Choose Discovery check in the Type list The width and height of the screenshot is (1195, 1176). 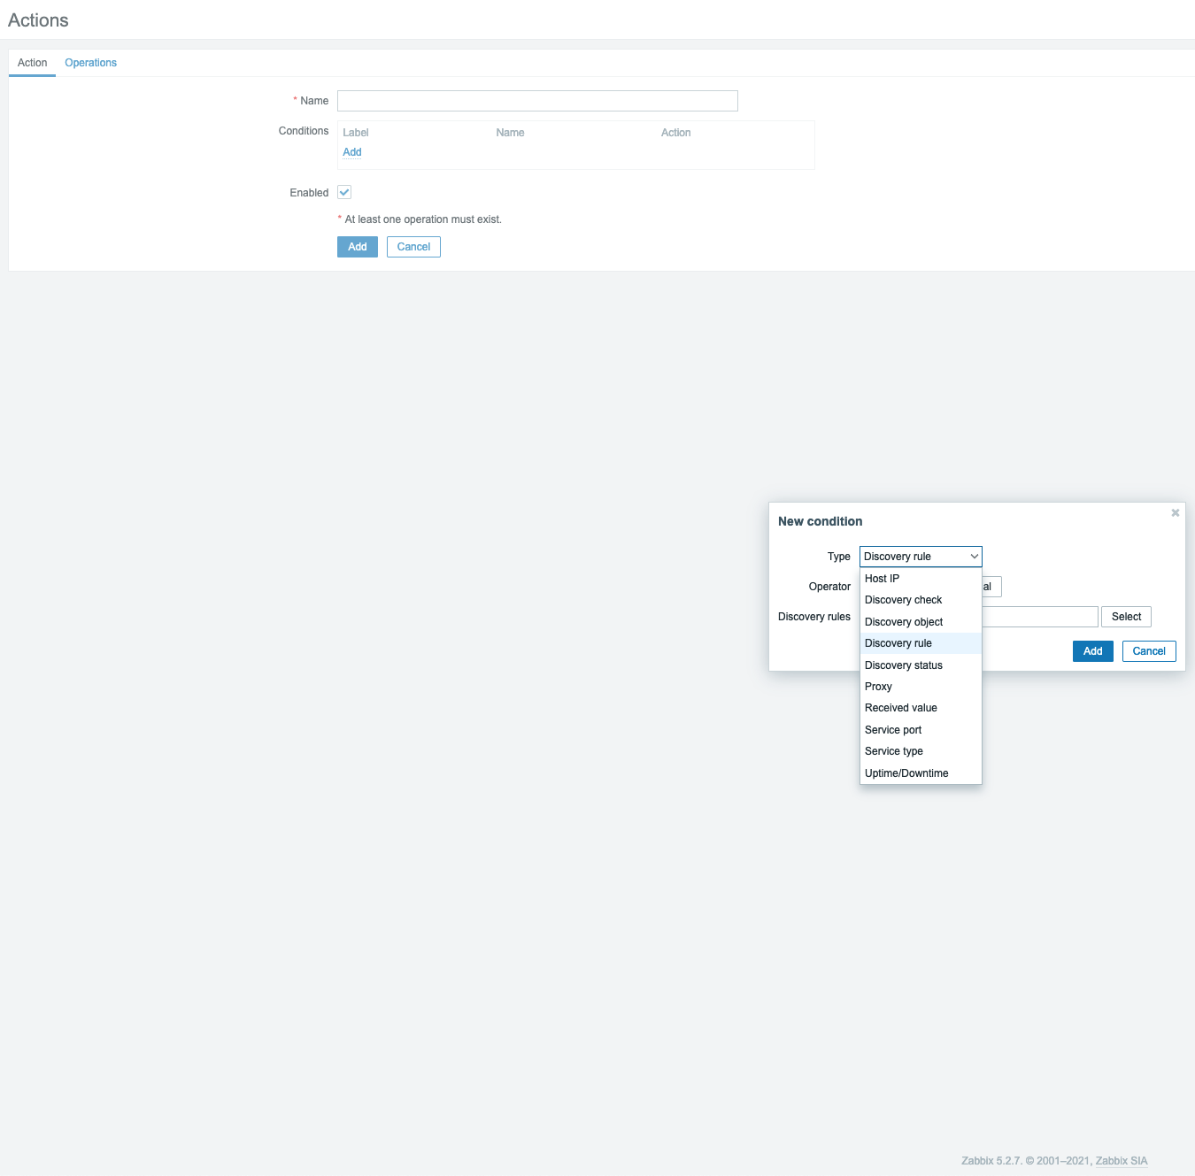[x=921, y=600]
